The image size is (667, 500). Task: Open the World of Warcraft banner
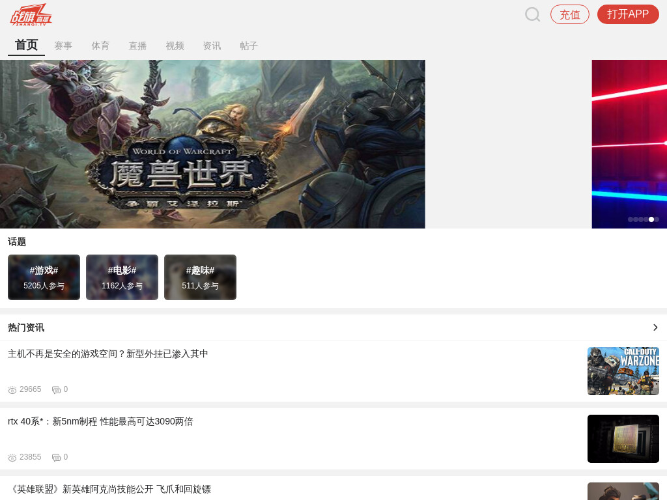213,144
